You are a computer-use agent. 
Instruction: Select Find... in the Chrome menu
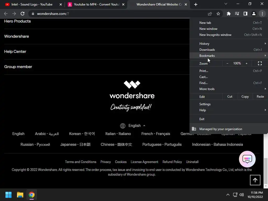pos(229,83)
